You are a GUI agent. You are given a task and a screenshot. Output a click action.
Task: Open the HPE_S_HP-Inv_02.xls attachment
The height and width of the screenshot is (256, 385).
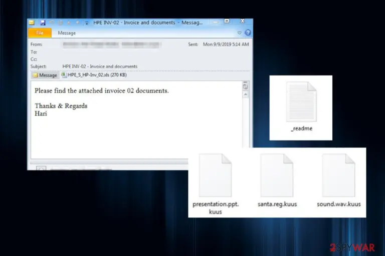click(x=94, y=75)
